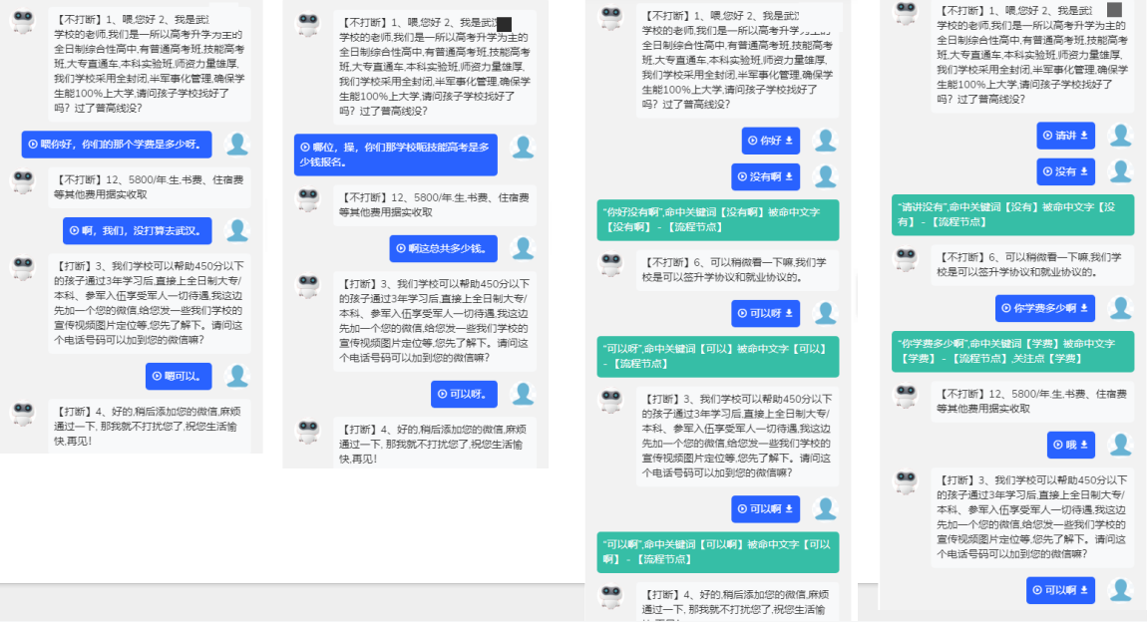Click the user avatar next to "哦"
The image size is (1147, 622).
(1120, 445)
